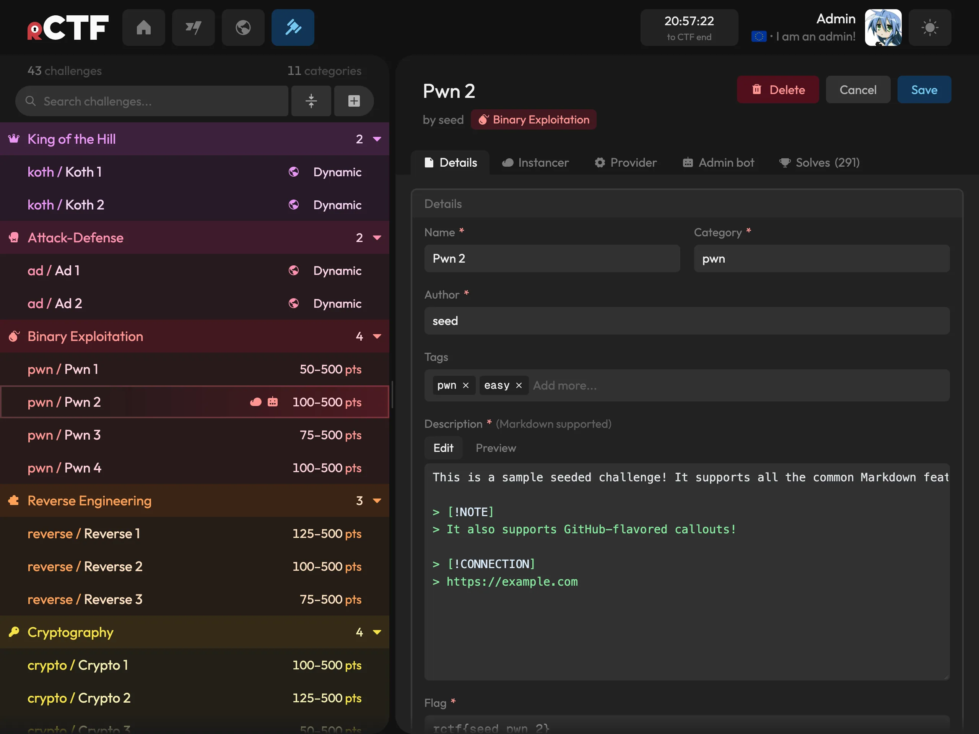Collapse the King of the Hill category
Viewport: 979px width, 734px height.
coord(377,139)
